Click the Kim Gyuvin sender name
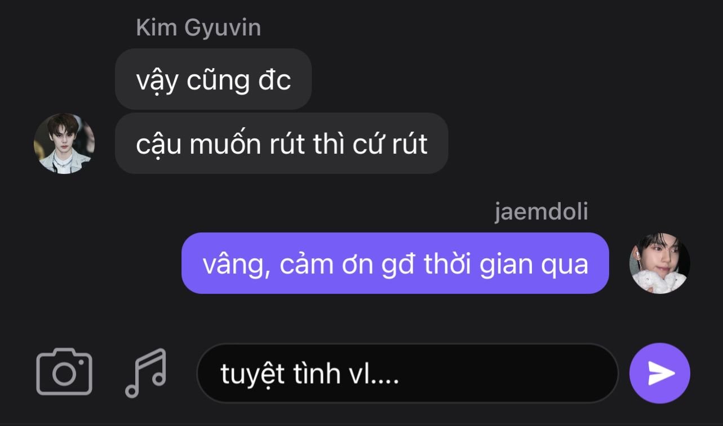 pos(198,28)
